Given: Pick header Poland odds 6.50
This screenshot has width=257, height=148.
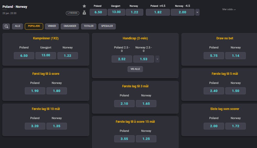Looking at the screenshot, I should click(x=98, y=12).
